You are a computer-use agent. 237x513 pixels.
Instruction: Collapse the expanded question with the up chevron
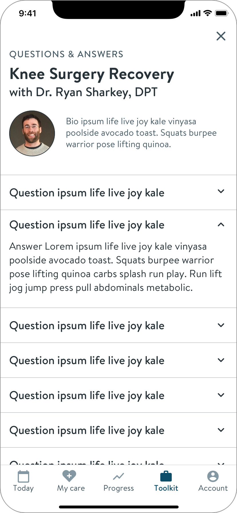[x=221, y=225]
